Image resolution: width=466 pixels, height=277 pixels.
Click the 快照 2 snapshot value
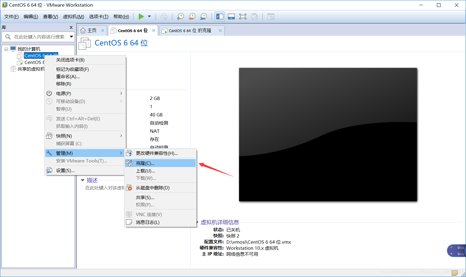pyautogui.click(x=233, y=236)
